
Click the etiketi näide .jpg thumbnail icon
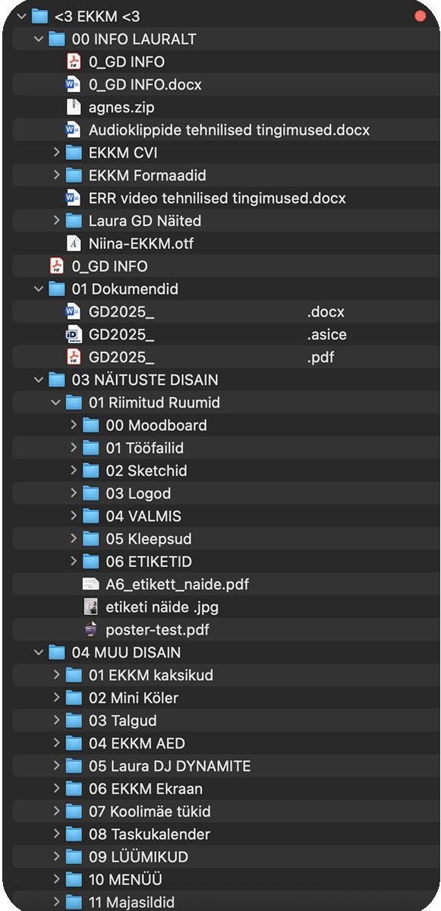pyautogui.click(x=90, y=607)
